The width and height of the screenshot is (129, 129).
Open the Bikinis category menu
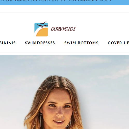point(8,43)
